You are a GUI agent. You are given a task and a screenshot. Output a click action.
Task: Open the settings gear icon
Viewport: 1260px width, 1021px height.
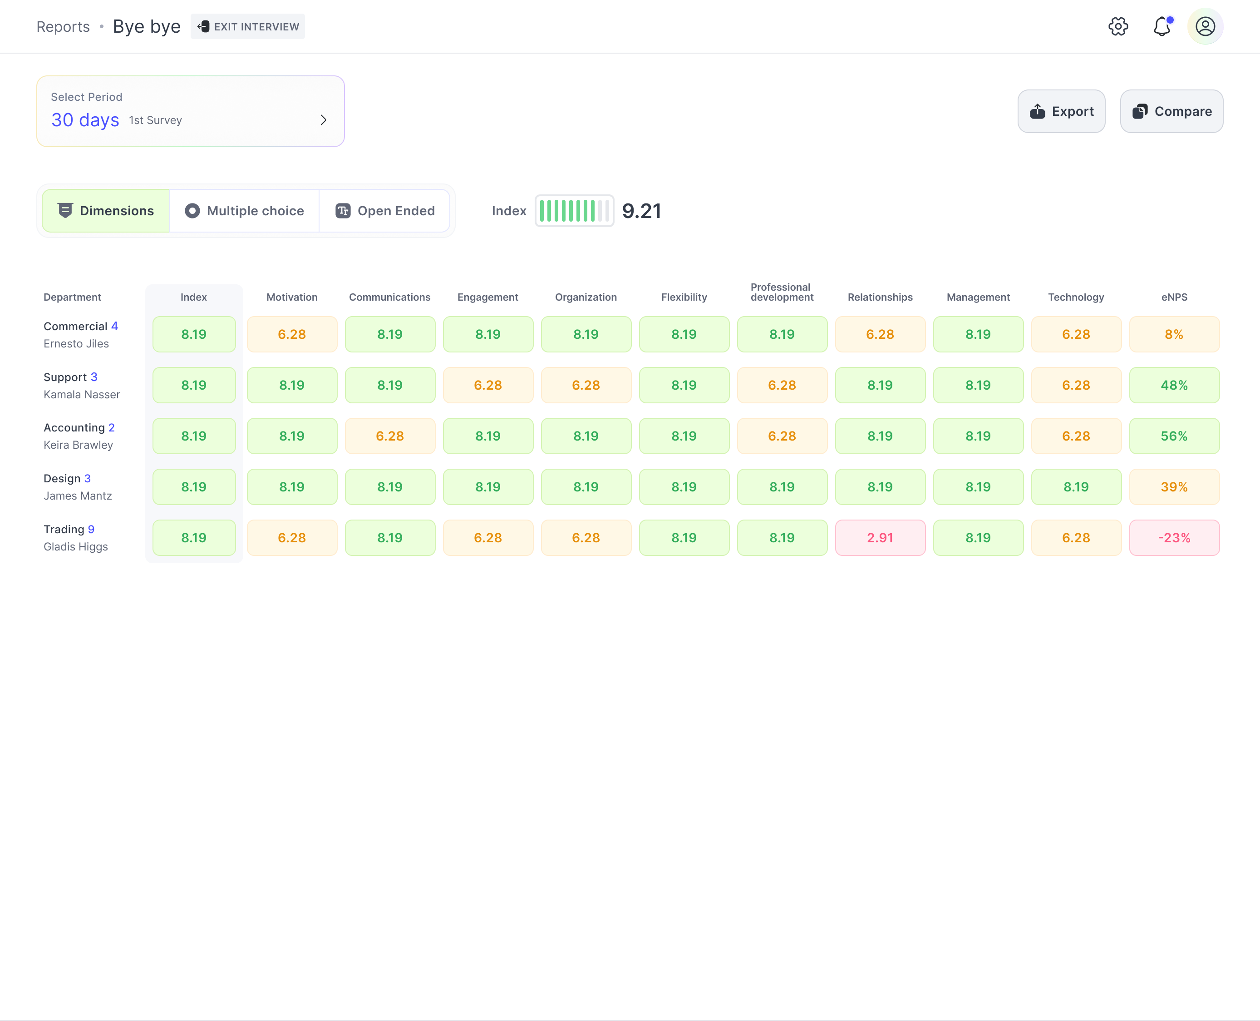[1118, 26]
